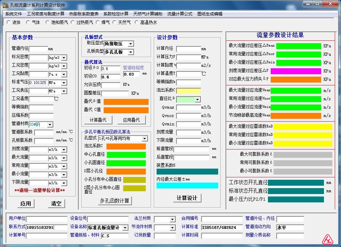Click the 计算内径 input field
This screenshot has height=247, width=341.
click(x=188, y=49)
